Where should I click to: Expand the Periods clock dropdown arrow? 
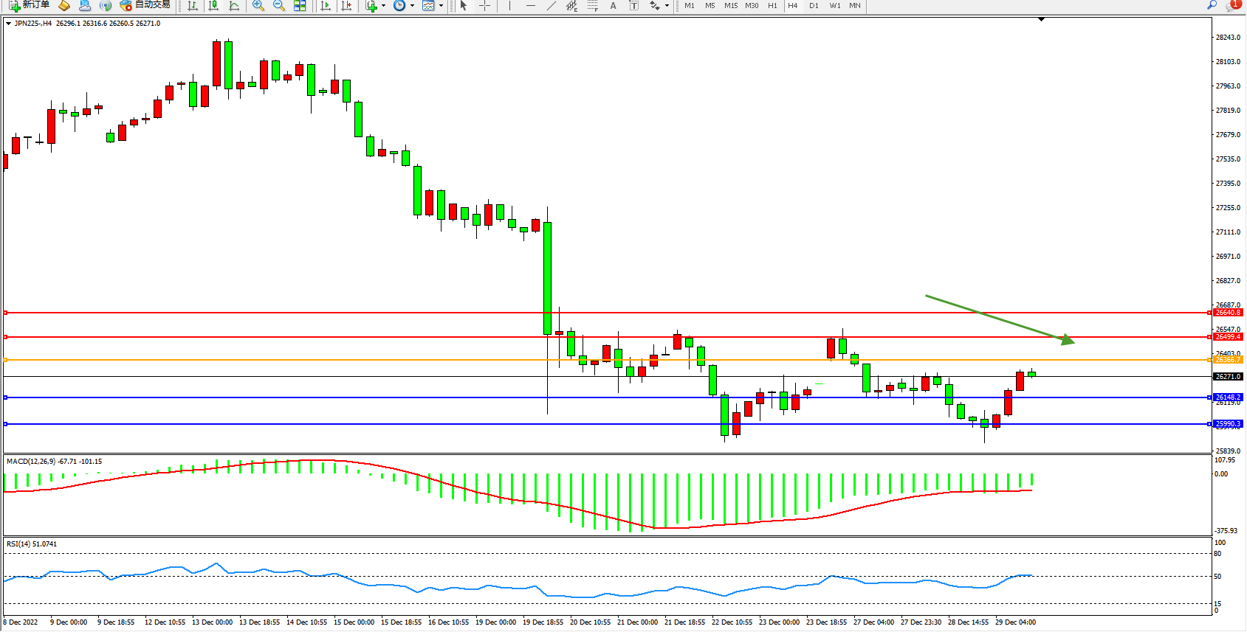[412, 6]
